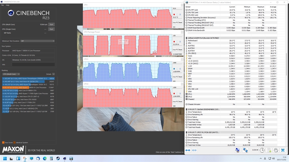The image size is (289, 162).
Task: Open the Windows Start menu
Action: 5,159
